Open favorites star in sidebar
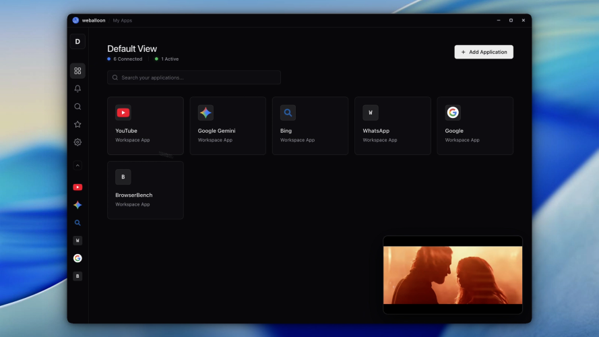Screen dimensions: 599x337 pyautogui.click(x=77, y=124)
